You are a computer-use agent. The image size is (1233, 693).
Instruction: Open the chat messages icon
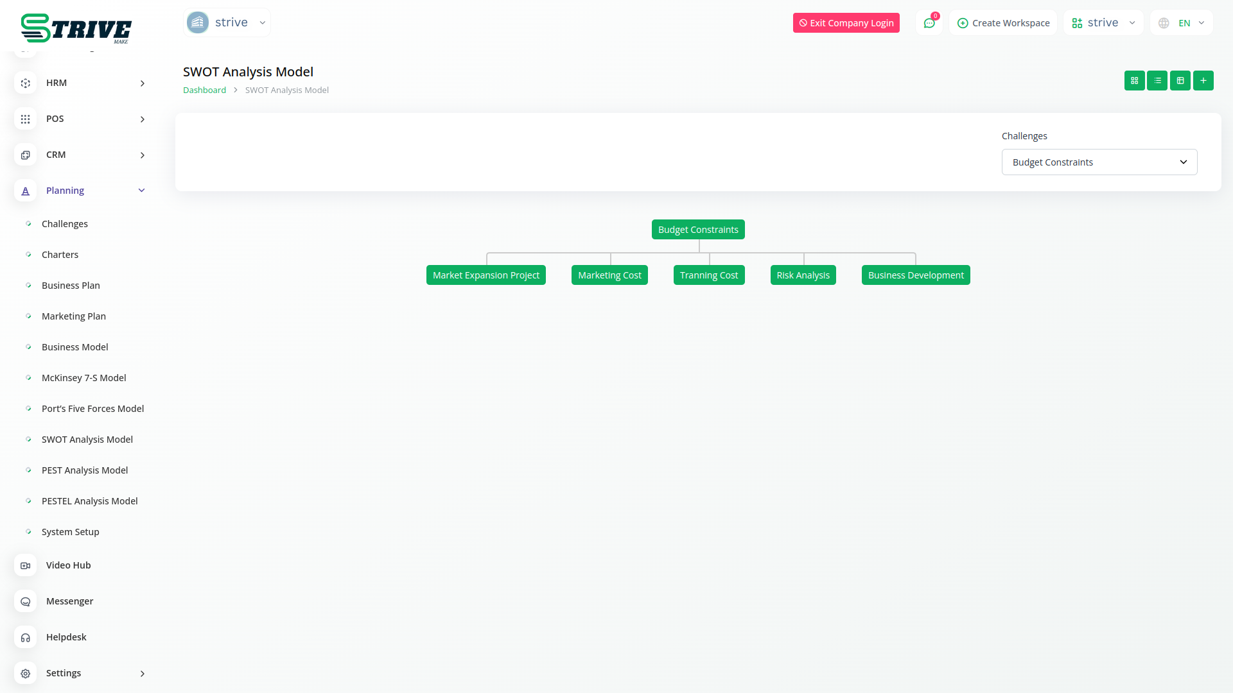coord(929,23)
